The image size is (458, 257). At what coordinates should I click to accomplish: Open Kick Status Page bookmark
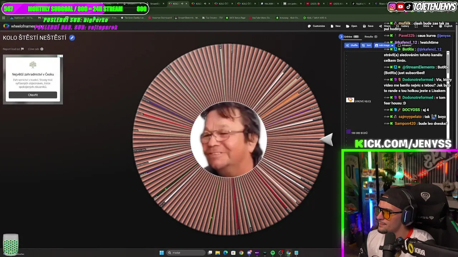point(235,17)
